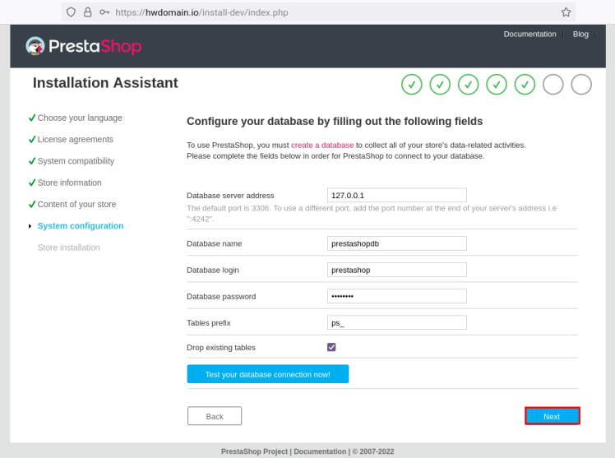
Task: Click into the Database name field
Action: [x=396, y=243]
